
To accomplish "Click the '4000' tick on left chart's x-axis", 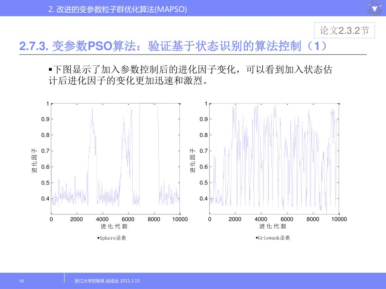I will [102, 219].
